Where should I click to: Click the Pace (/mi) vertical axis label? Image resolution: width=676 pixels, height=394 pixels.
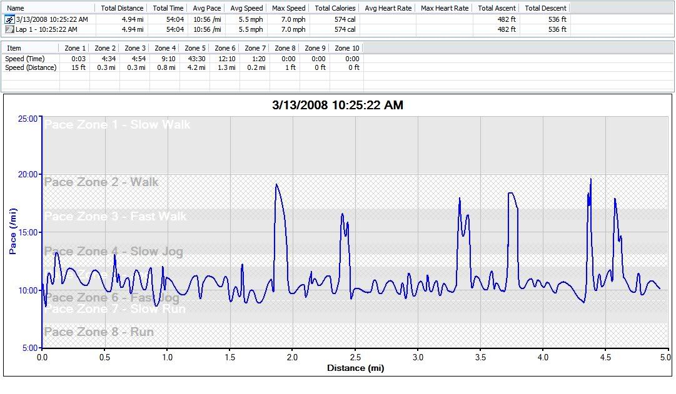click(13, 233)
